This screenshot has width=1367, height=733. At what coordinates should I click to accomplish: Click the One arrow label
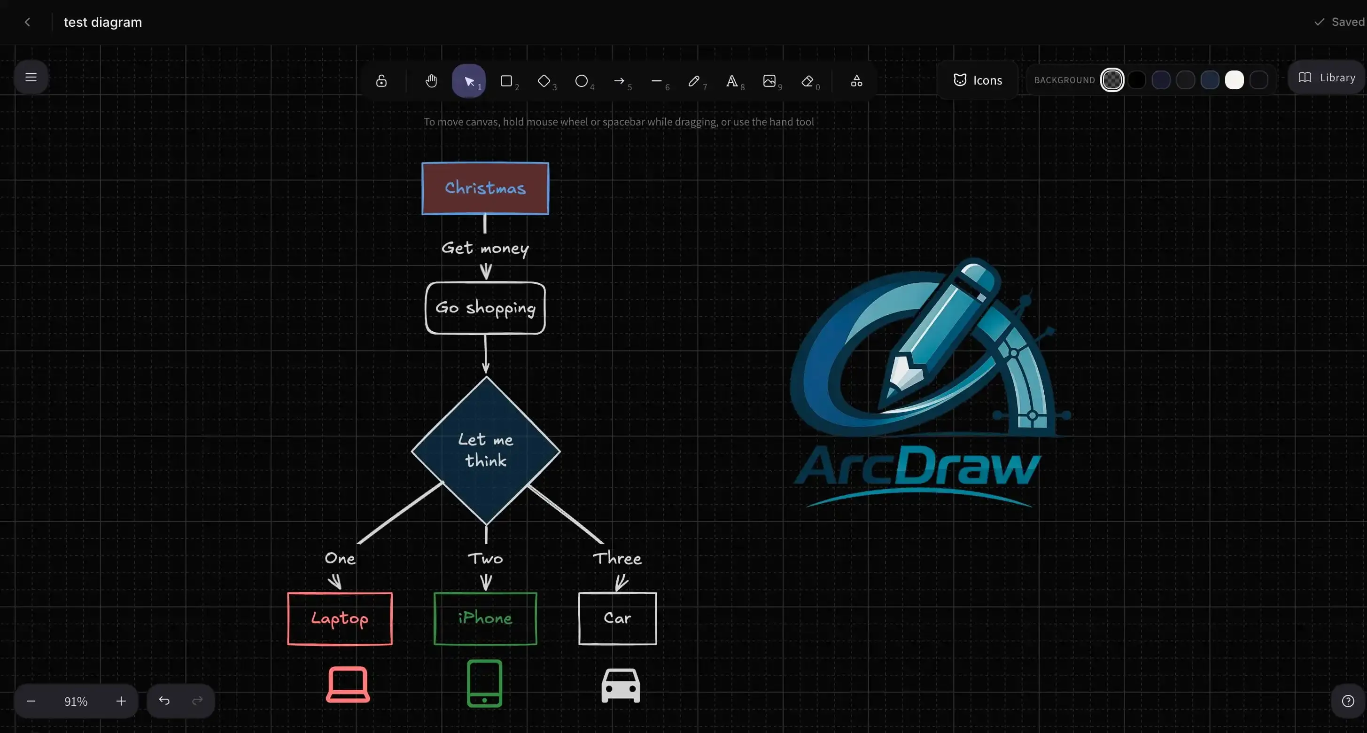point(340,558)
